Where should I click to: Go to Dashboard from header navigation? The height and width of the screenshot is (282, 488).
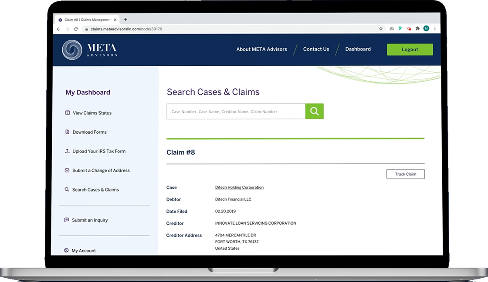[358, 49]
